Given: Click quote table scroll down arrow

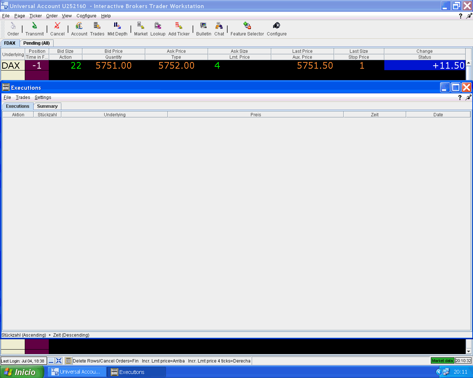Looking at the screenshot, I should point(469,351).
